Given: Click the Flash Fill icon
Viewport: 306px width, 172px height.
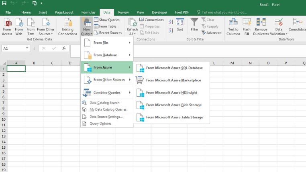Looking at the screenshot, I should [x=247, y=23].
